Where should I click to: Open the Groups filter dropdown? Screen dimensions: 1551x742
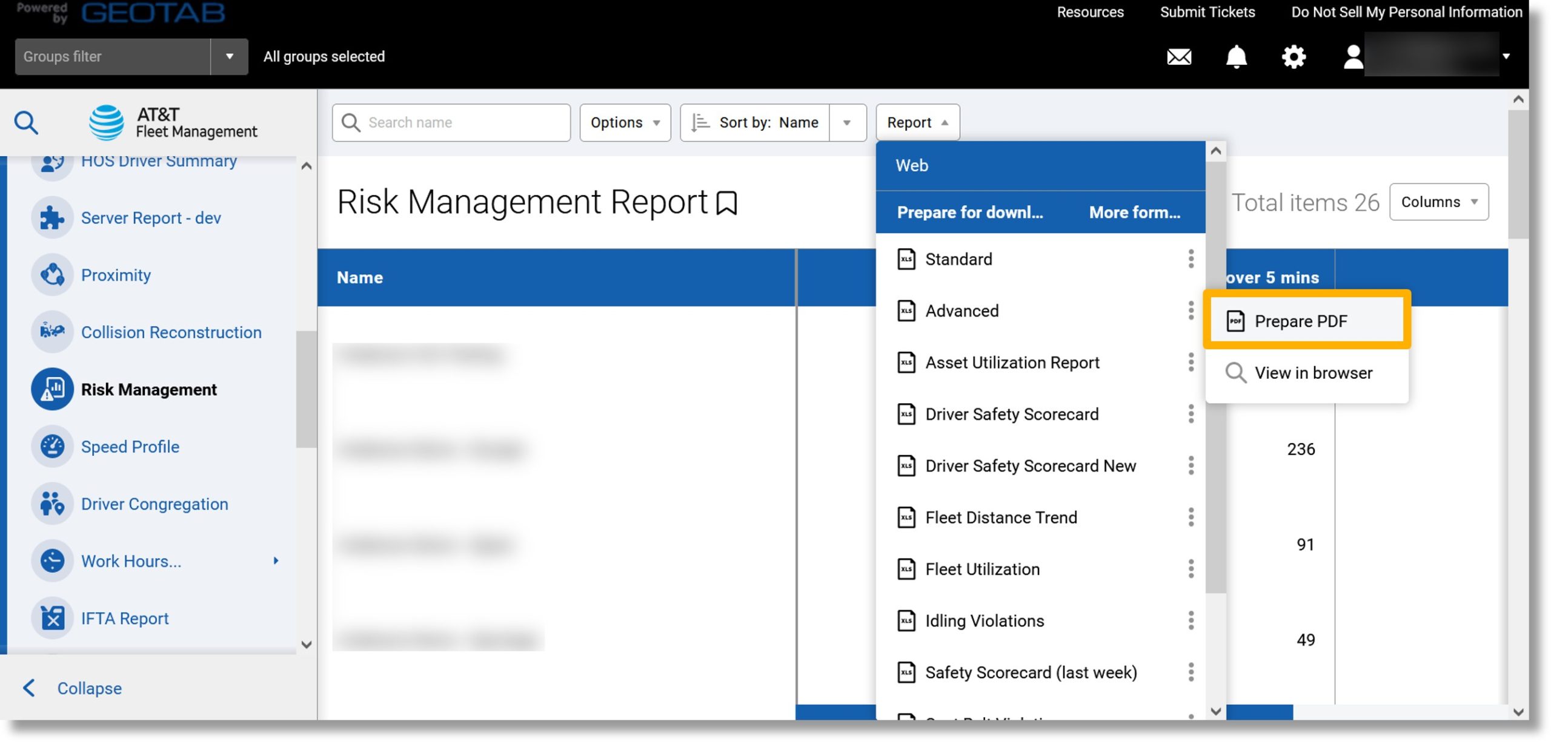(x=228, y=56)
